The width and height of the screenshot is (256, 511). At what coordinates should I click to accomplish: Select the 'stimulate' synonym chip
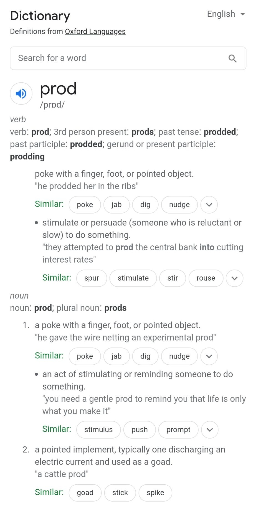coord(133,278)
